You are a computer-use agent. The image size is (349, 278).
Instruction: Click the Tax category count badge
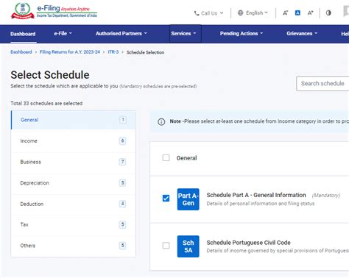pos(123,224)
